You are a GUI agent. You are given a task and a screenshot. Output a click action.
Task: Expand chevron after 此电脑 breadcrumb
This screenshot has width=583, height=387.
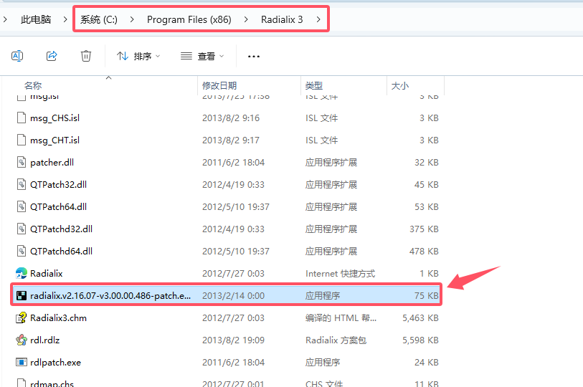click(x=65, y=19)
